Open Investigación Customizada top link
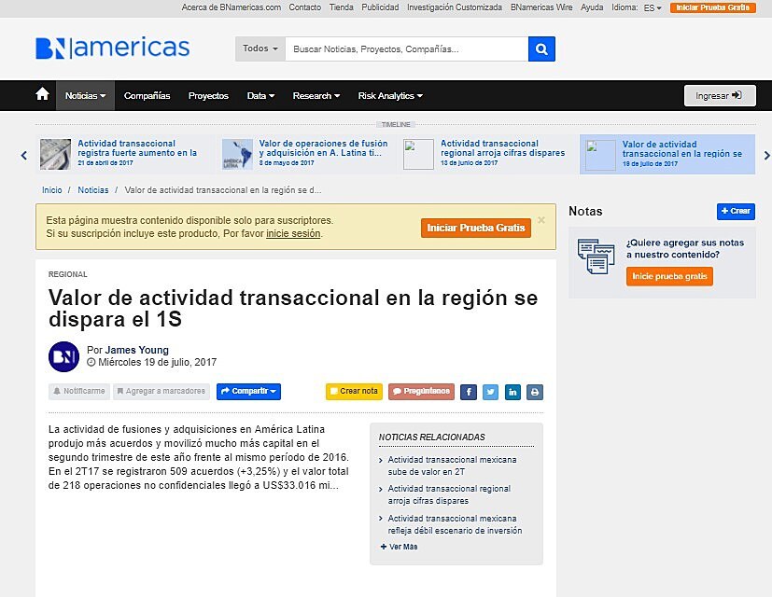The width and height of the screenshot is (772, 597). pos(455,7)
